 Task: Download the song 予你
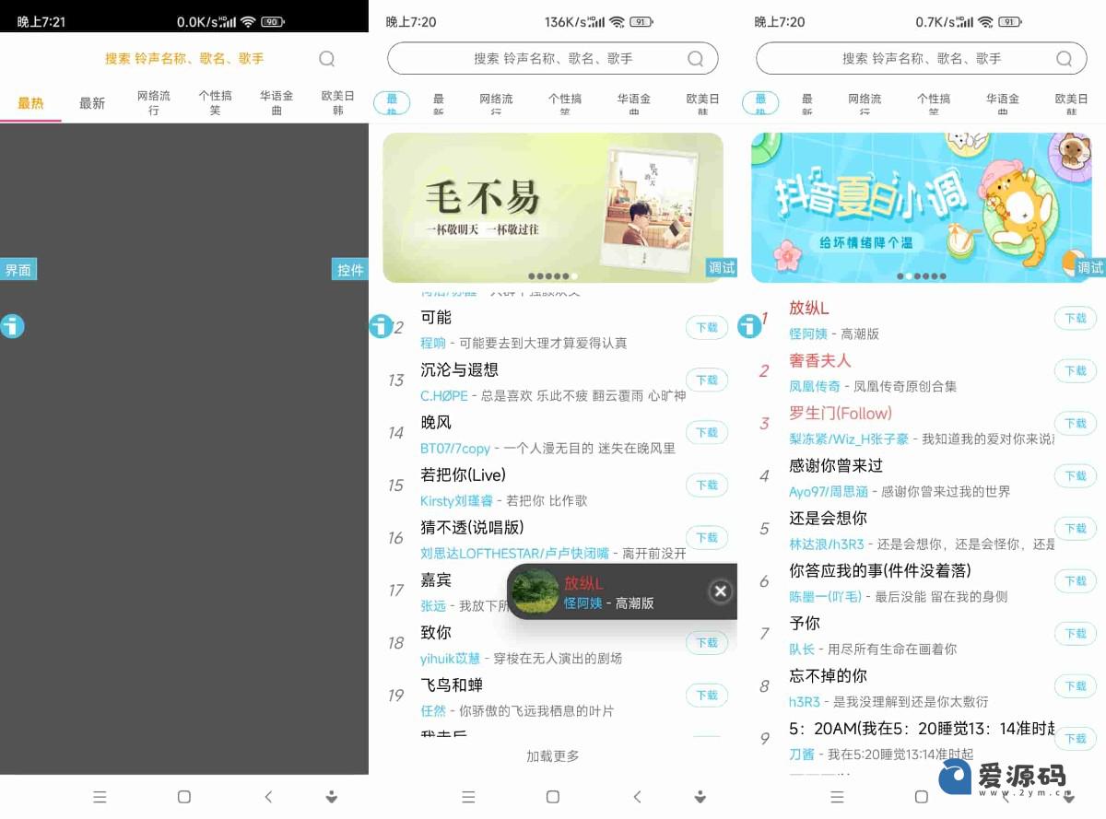click(1076, 633)
